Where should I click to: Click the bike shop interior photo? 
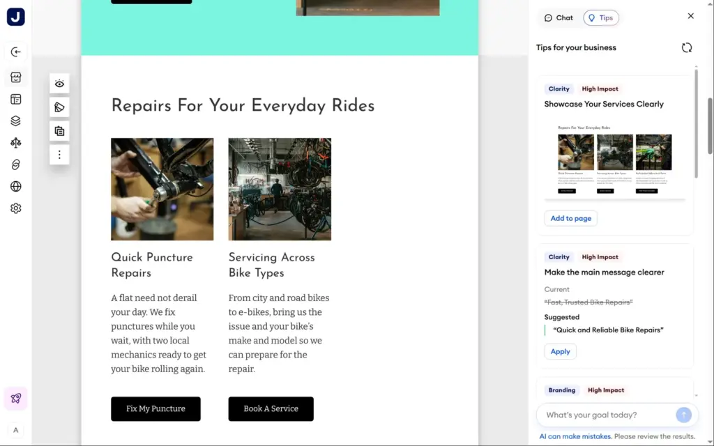[280, 190]
